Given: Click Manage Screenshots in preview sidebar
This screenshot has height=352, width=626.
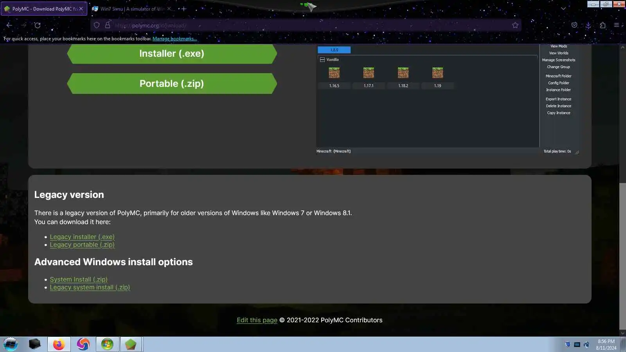Looking at the screenshot, I should (x=559, y=60).
